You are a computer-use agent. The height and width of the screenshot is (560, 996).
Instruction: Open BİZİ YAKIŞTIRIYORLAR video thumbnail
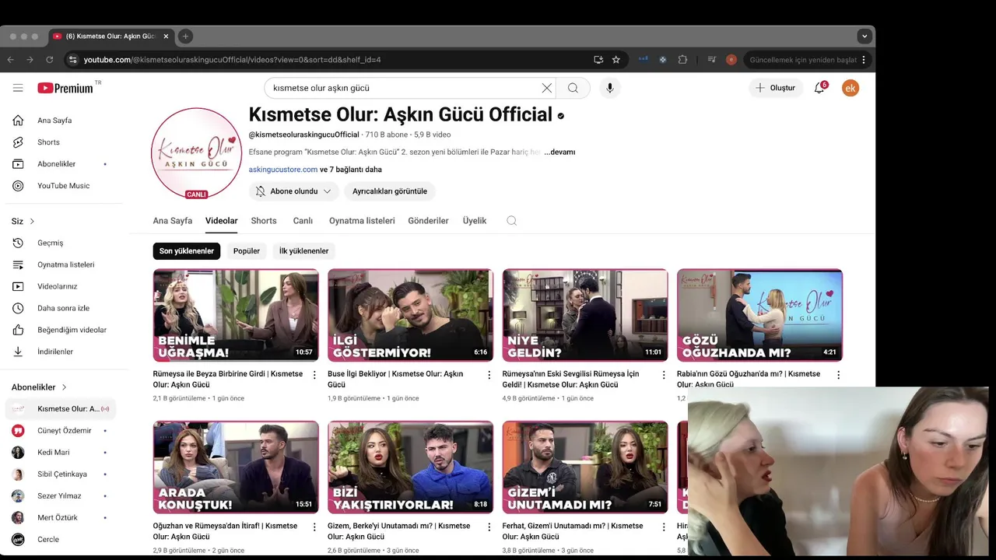(410, 467)
